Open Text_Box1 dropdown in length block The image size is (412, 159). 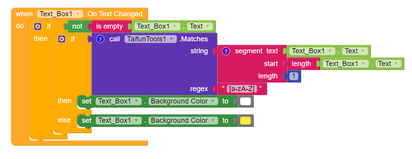[345, 64]
